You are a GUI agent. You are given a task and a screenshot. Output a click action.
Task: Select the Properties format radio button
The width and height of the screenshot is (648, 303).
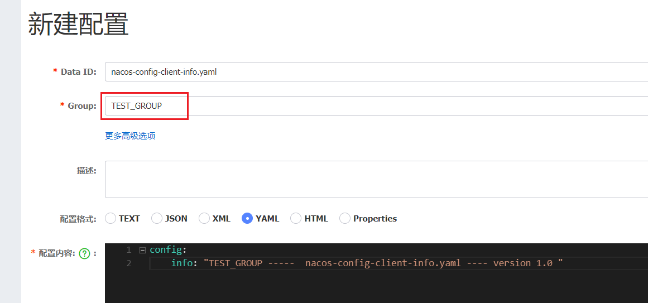point(345,218)
